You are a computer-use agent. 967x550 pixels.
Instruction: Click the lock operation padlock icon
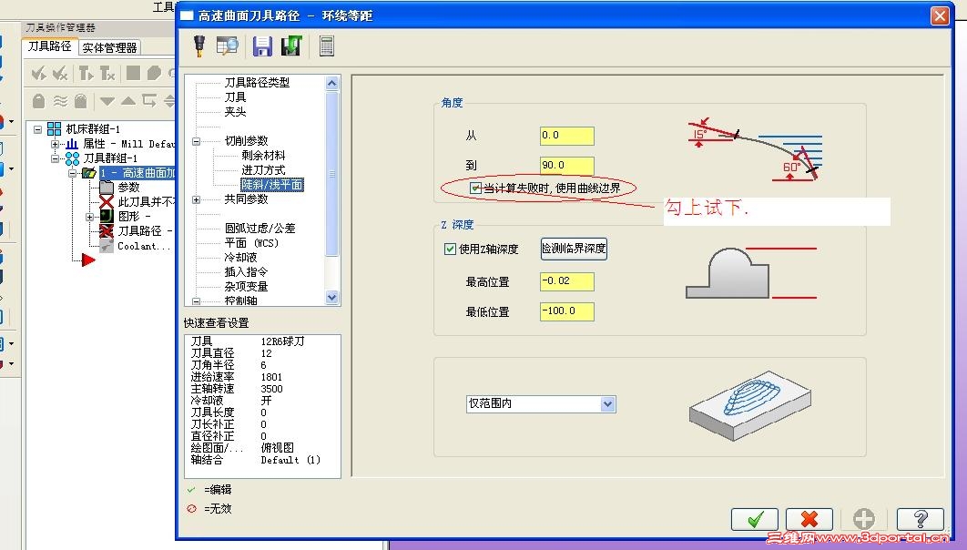pyautogui.click(x=38, y=100)
